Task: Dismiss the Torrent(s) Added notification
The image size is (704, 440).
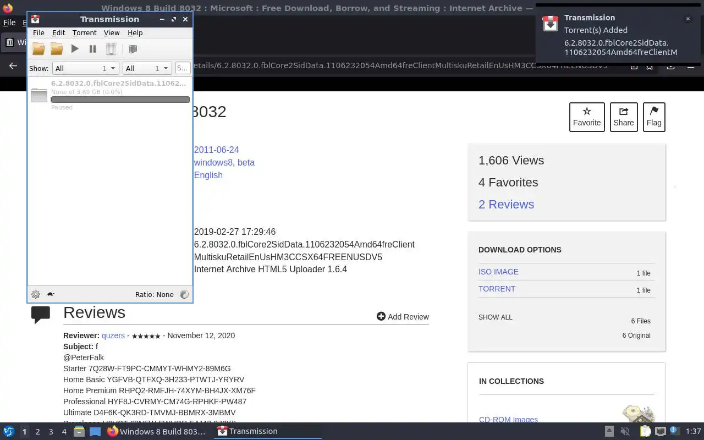Action: pos(687,19)
